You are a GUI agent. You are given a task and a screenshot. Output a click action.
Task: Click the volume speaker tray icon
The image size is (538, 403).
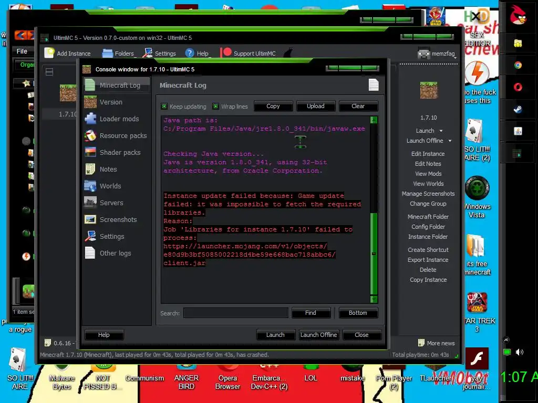pos(520,352)
